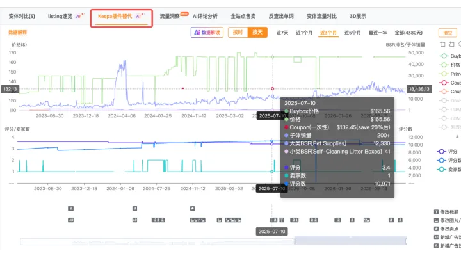This screenshot has height=258, width=461.
Task: Click the 2025-07-10 label under range slider
Action: [271, 232]
